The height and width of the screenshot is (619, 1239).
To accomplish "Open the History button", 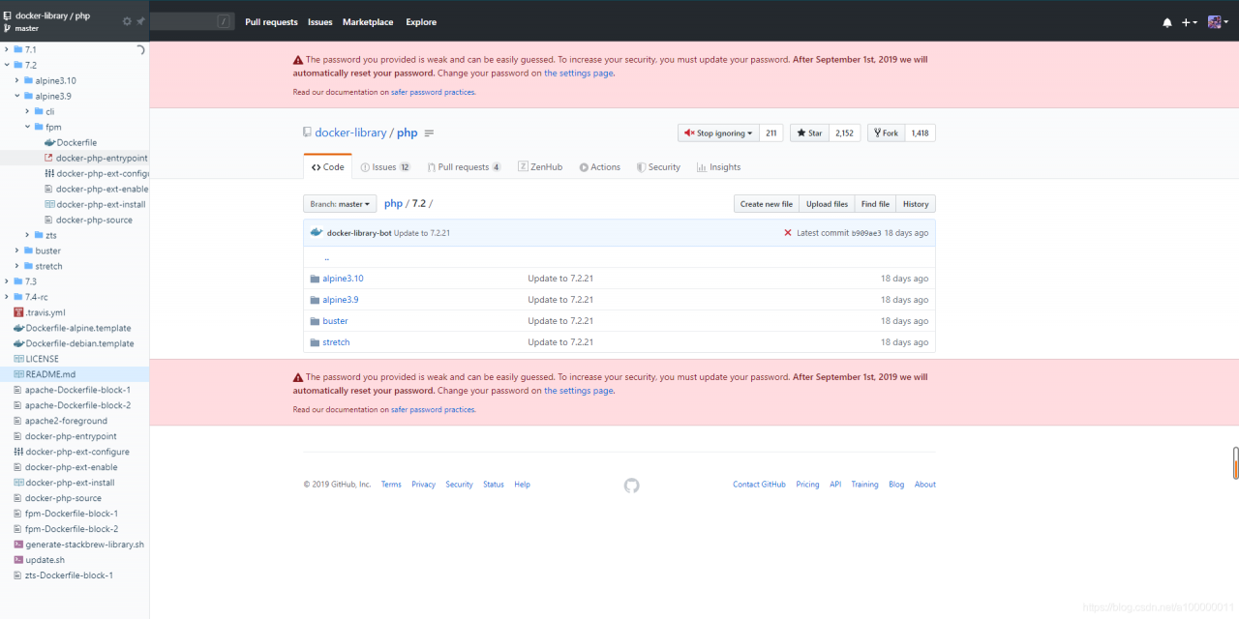I will (916, 204).
